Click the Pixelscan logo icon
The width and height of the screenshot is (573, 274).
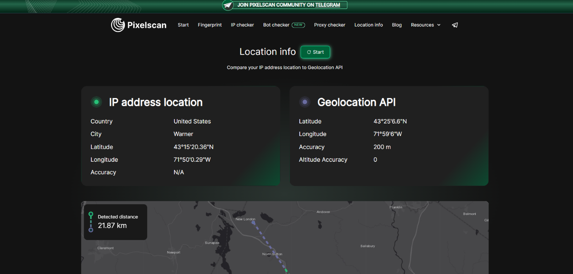pyautogui.click(x=118, y=25)
